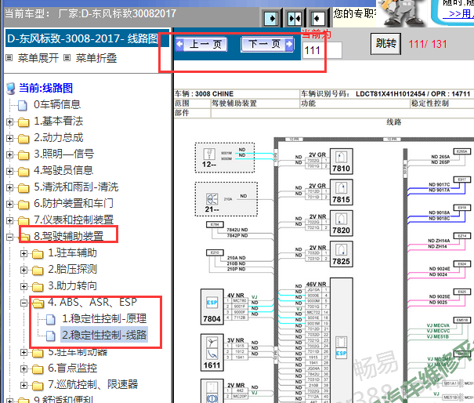This screenshot has width=474, height=403.
Task: Open 1.稳定性控制-原理 document
Action: point(104,318)
